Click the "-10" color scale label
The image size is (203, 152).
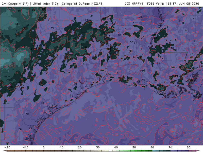[25, 147]
